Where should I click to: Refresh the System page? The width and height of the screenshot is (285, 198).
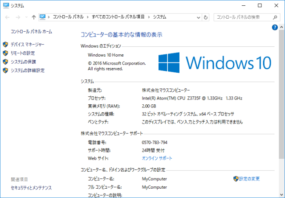[206, 17]
